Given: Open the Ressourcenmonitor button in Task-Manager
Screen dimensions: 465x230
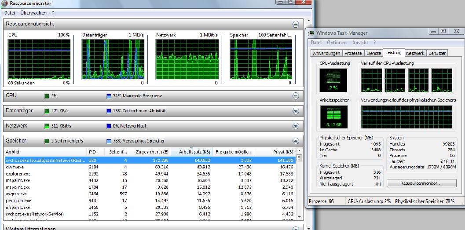Looking at the screenshot, I should [421, 183].
